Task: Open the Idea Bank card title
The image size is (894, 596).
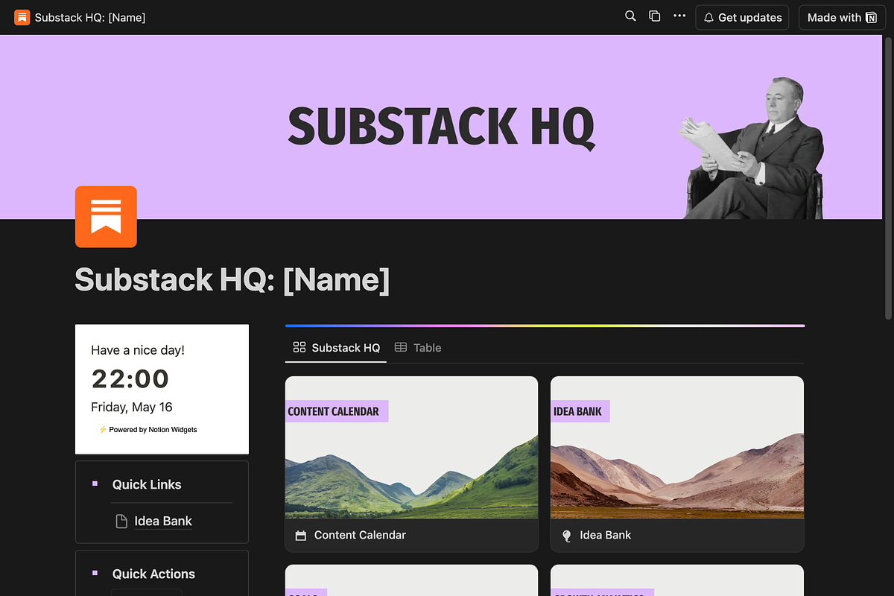Action: pos(606,535)
